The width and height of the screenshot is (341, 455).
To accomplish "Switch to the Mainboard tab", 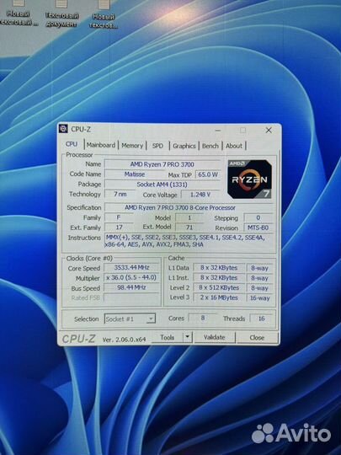I will click(101, 145).
